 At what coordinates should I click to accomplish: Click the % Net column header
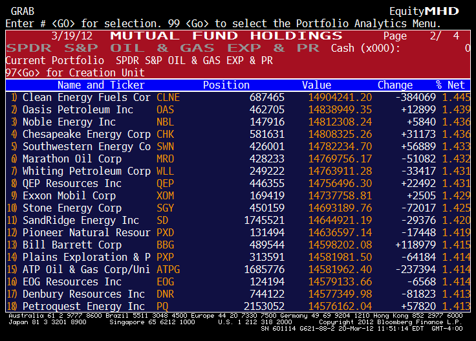coord(450,85)
